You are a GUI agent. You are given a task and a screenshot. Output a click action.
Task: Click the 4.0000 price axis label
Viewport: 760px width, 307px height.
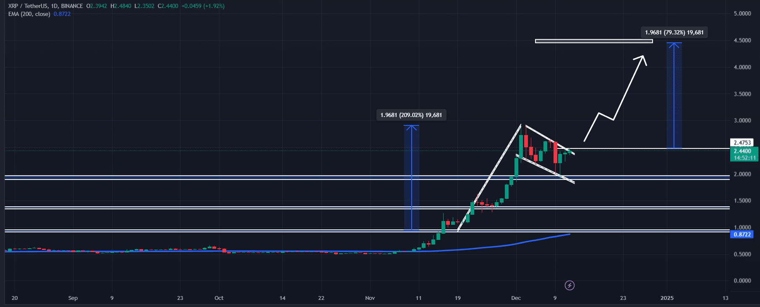point(742,67)
